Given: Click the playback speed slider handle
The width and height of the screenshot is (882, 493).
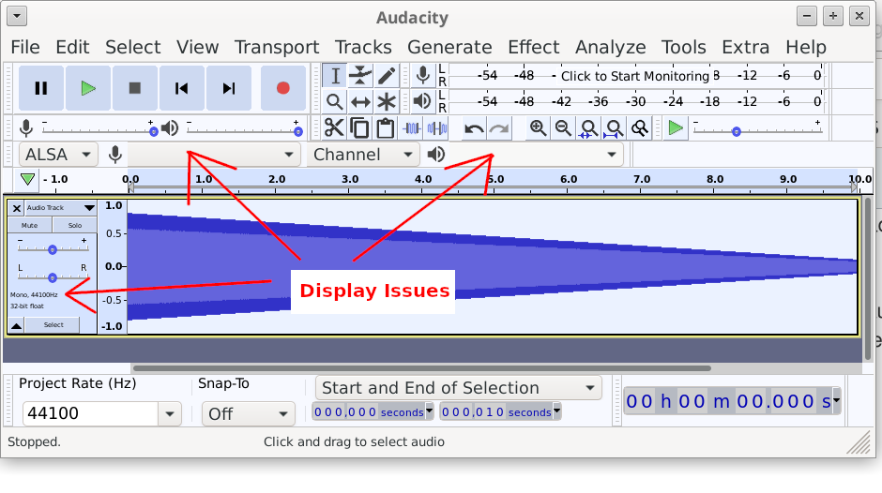Looking at the screenshot, I should (x=736, y=131).
